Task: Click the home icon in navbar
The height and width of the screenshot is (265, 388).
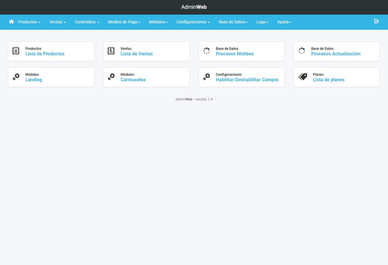Action: [x=11, y=22]
